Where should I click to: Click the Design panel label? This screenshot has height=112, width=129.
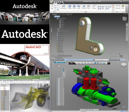[x=86, y=12]
